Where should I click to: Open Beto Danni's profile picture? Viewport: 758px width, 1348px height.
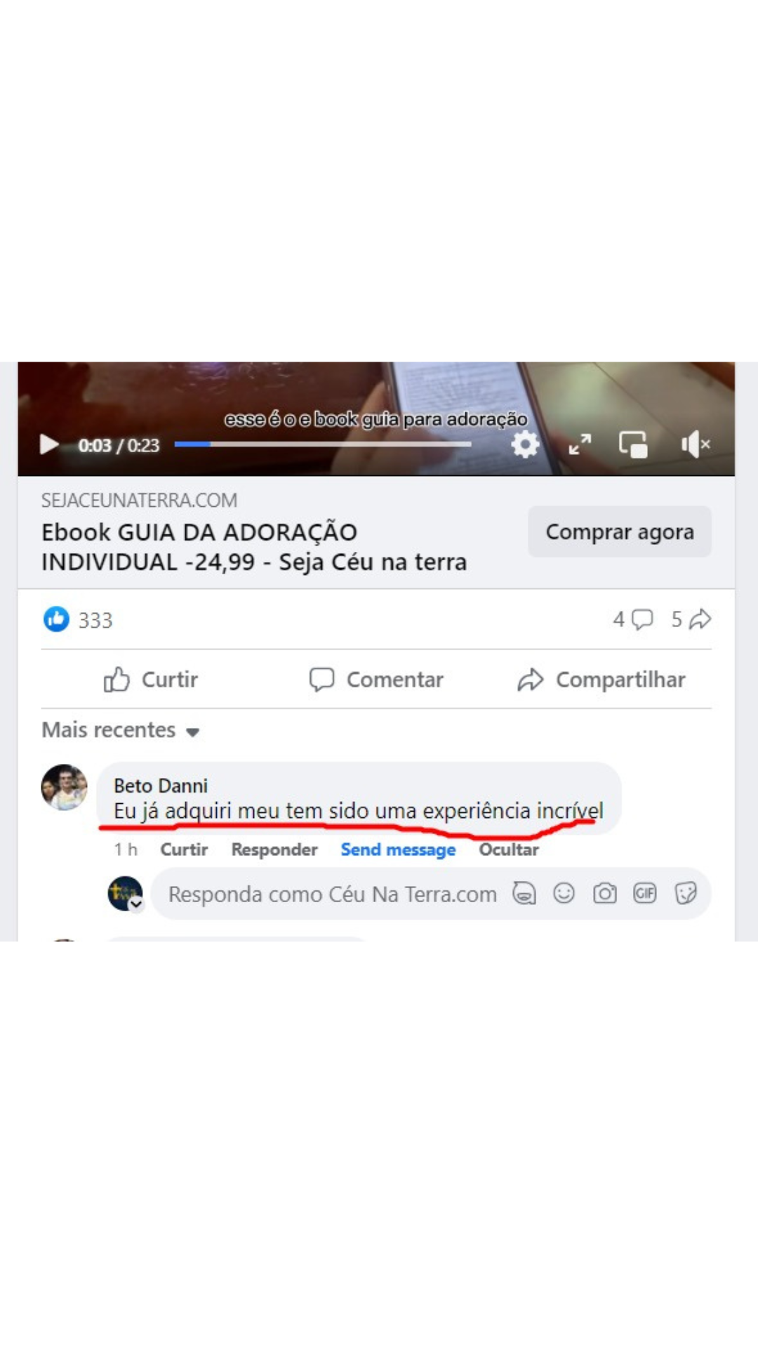[x=64, y=787]
